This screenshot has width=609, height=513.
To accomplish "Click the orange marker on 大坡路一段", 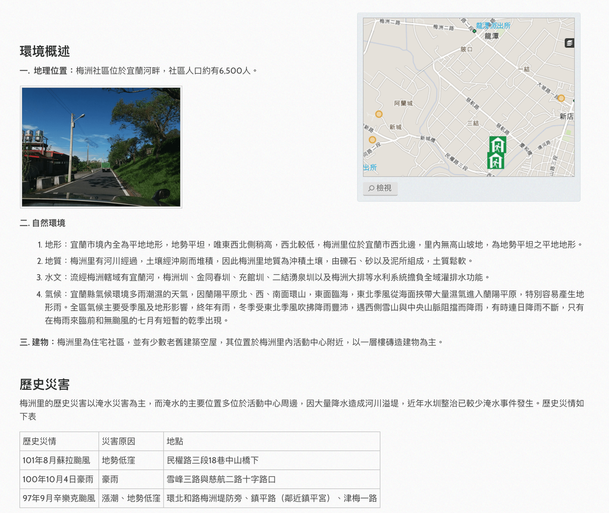I will (561, 98).
